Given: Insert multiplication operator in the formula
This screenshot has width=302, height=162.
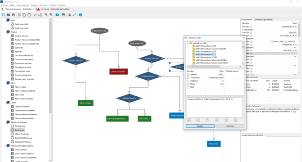Looking at the screenshot, I should point(207,120).
